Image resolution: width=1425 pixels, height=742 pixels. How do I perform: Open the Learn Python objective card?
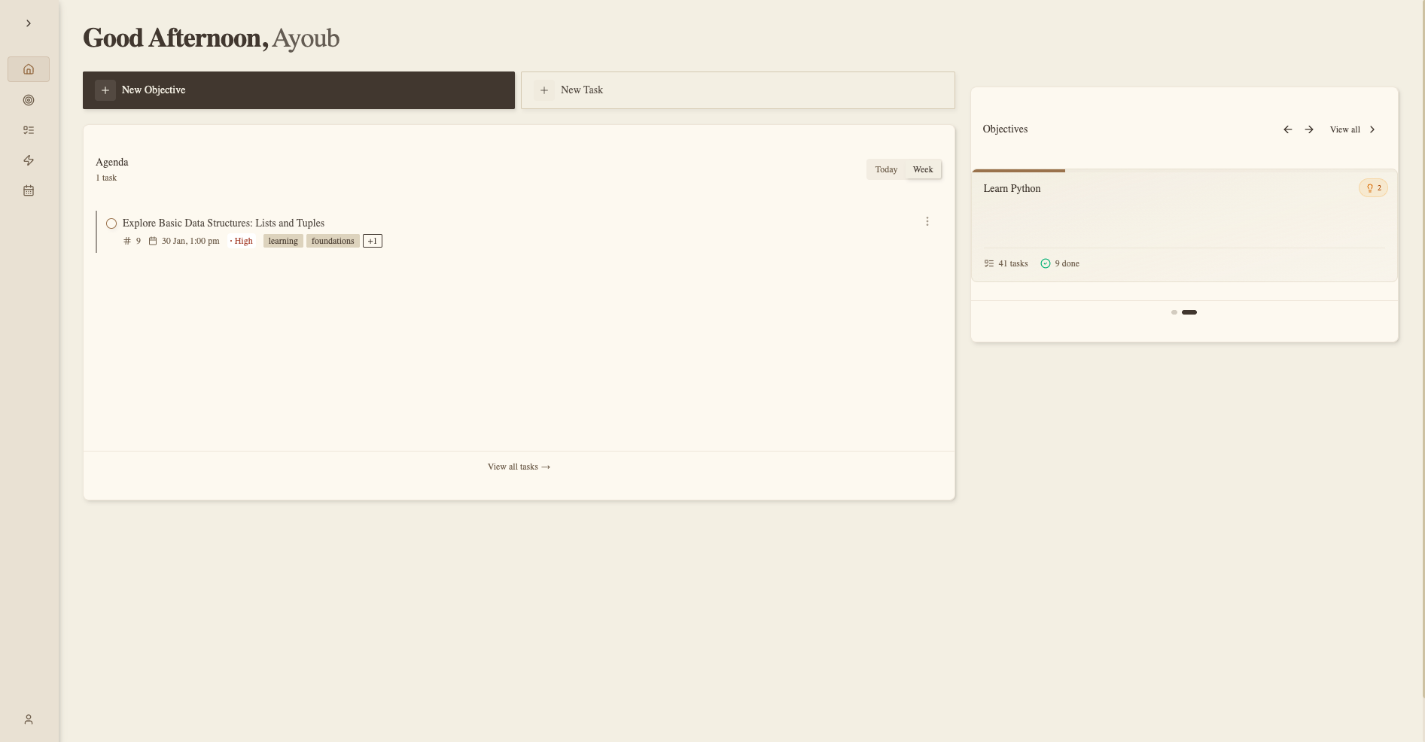coord(1185,226)
